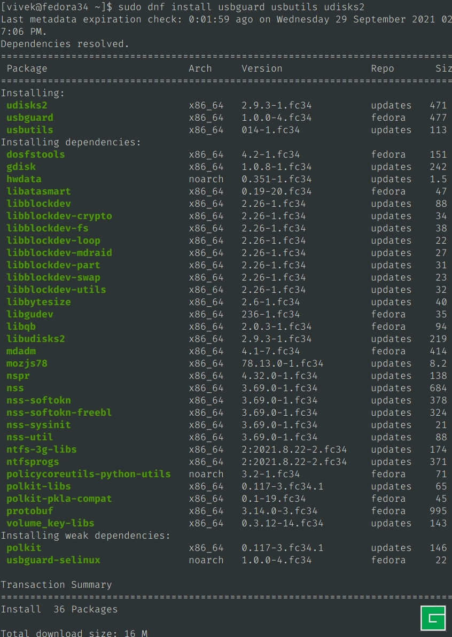Click the hwdata package name

pos(24,179)
